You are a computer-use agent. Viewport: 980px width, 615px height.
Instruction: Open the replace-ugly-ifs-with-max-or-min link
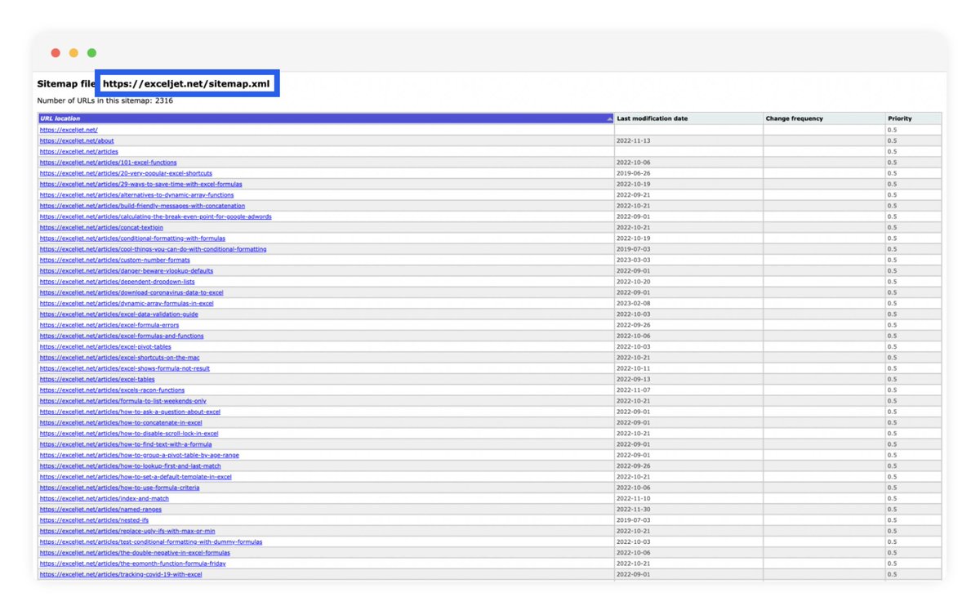coord(127,531)
